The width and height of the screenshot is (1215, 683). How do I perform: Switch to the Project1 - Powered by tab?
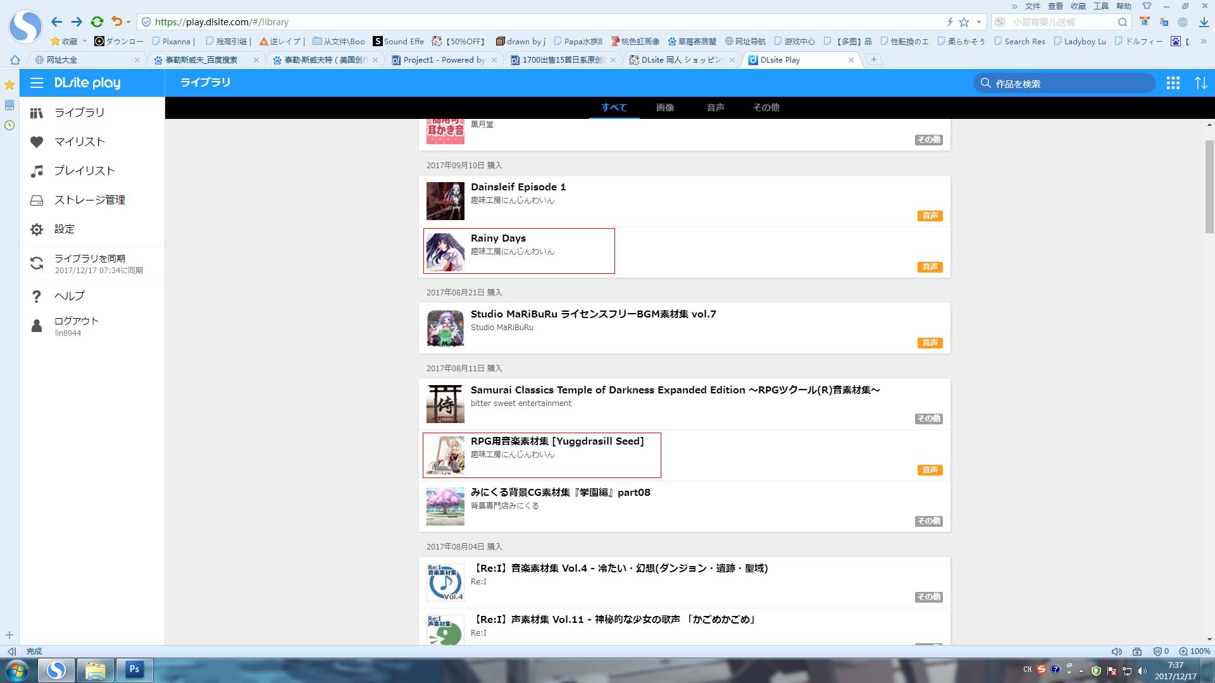tap(443, 59)
